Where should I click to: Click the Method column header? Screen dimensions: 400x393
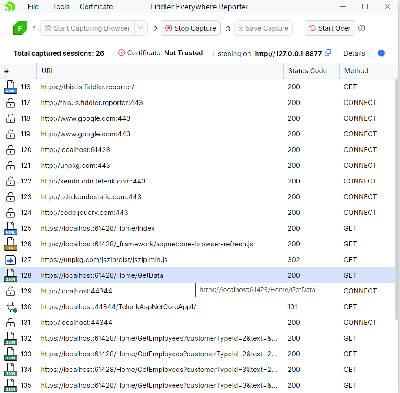click(369, 71)
